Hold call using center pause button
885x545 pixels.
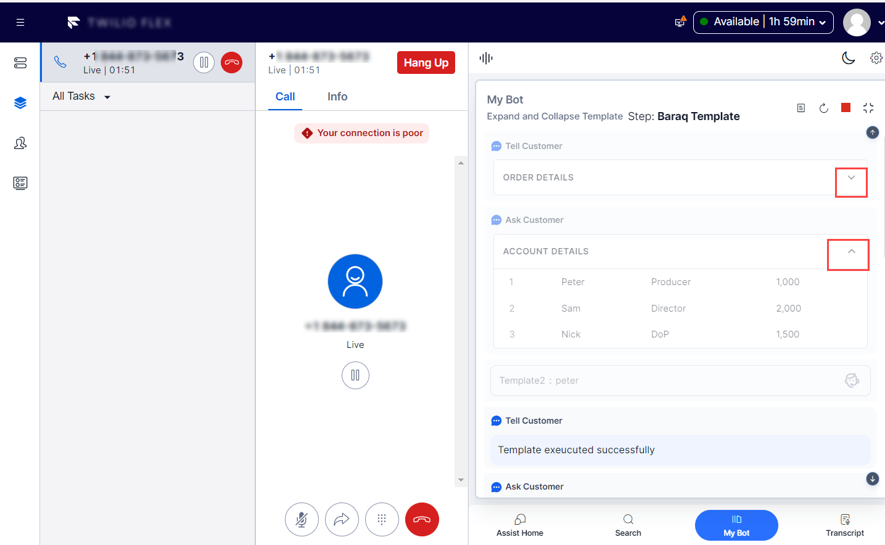pyautogui.click(x=355, y=375)
